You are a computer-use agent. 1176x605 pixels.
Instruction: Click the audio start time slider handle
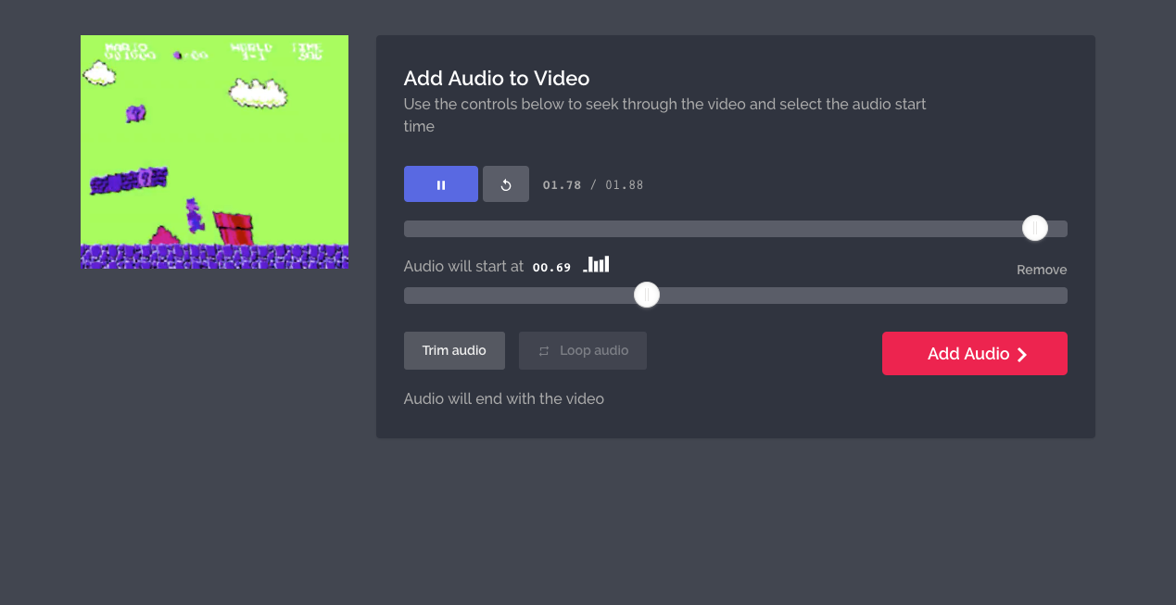click(647, 295)
